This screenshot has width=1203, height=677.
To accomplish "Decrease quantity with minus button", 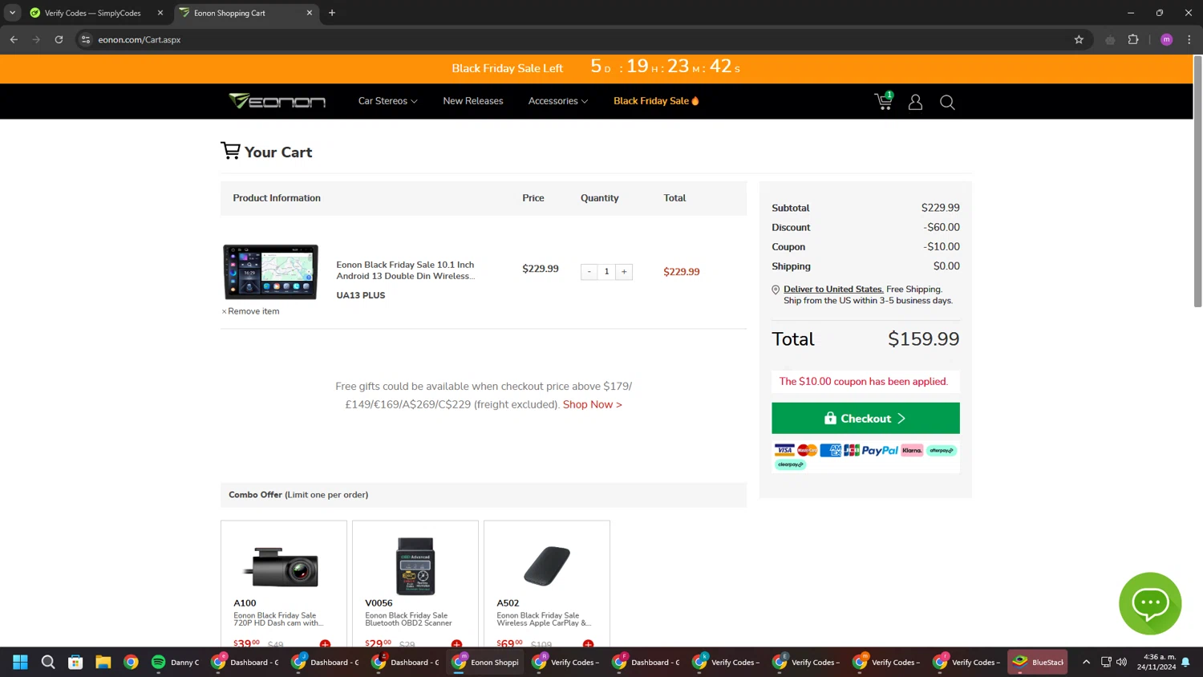I will click(589, 272).
